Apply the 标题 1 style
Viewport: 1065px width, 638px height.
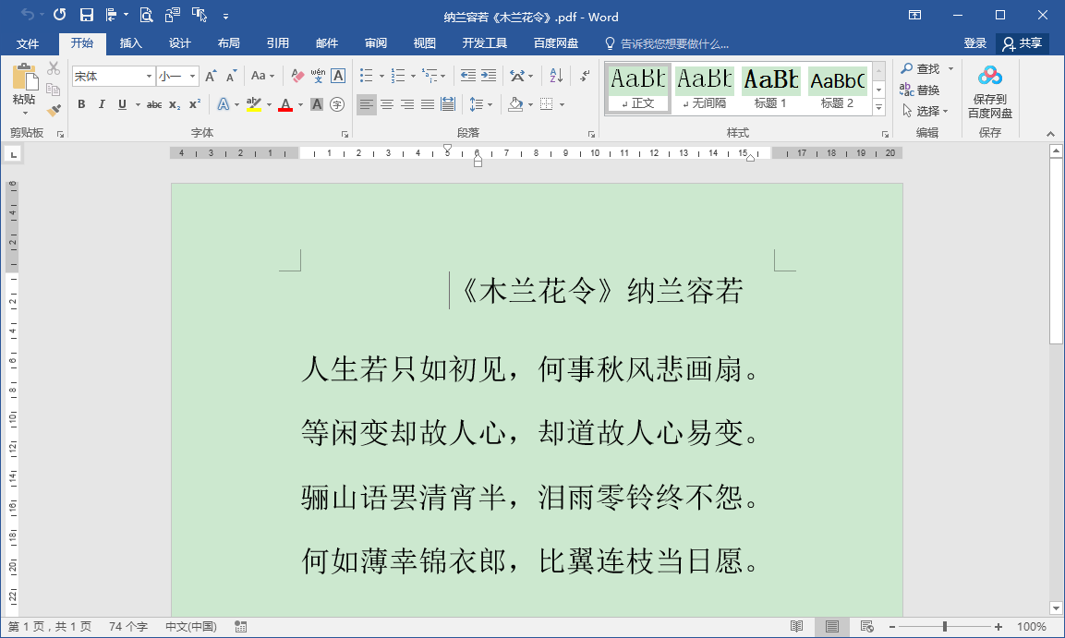[x=771, y=89]
